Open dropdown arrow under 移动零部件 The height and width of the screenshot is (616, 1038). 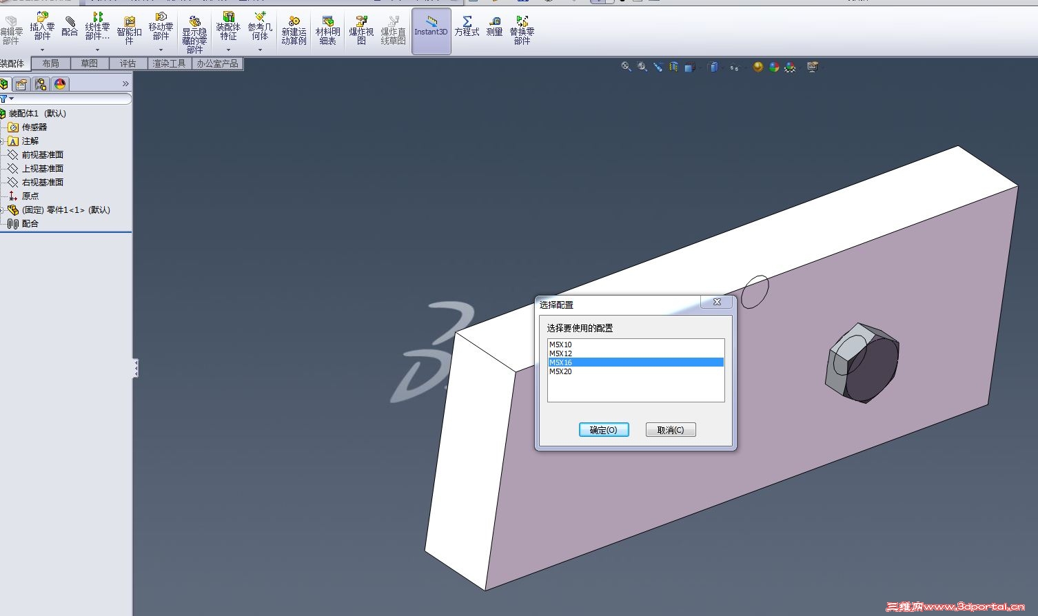click(x=161, y=50)
